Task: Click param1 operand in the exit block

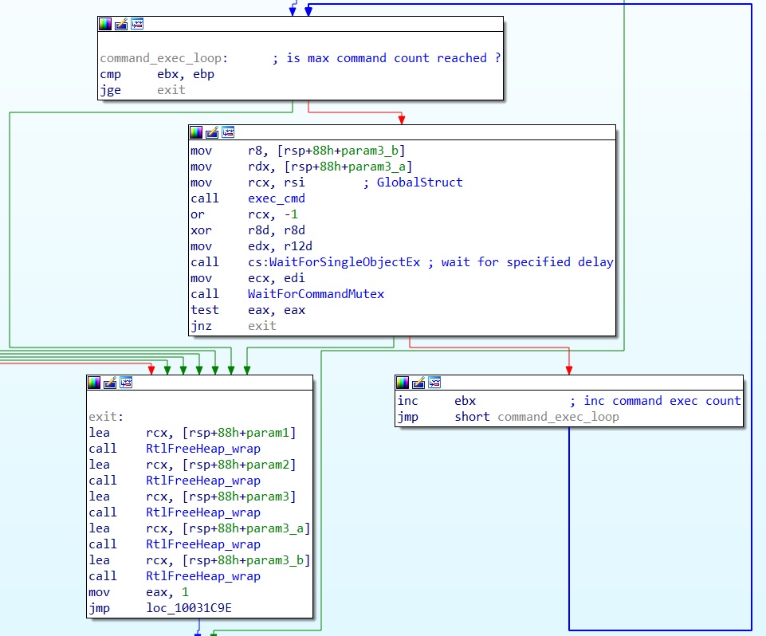Action: click(x=268, y=433)
